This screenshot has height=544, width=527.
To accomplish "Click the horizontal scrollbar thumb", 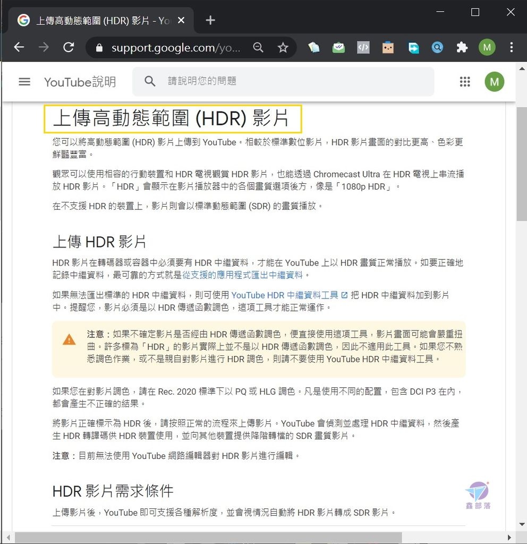I will 208,538.
